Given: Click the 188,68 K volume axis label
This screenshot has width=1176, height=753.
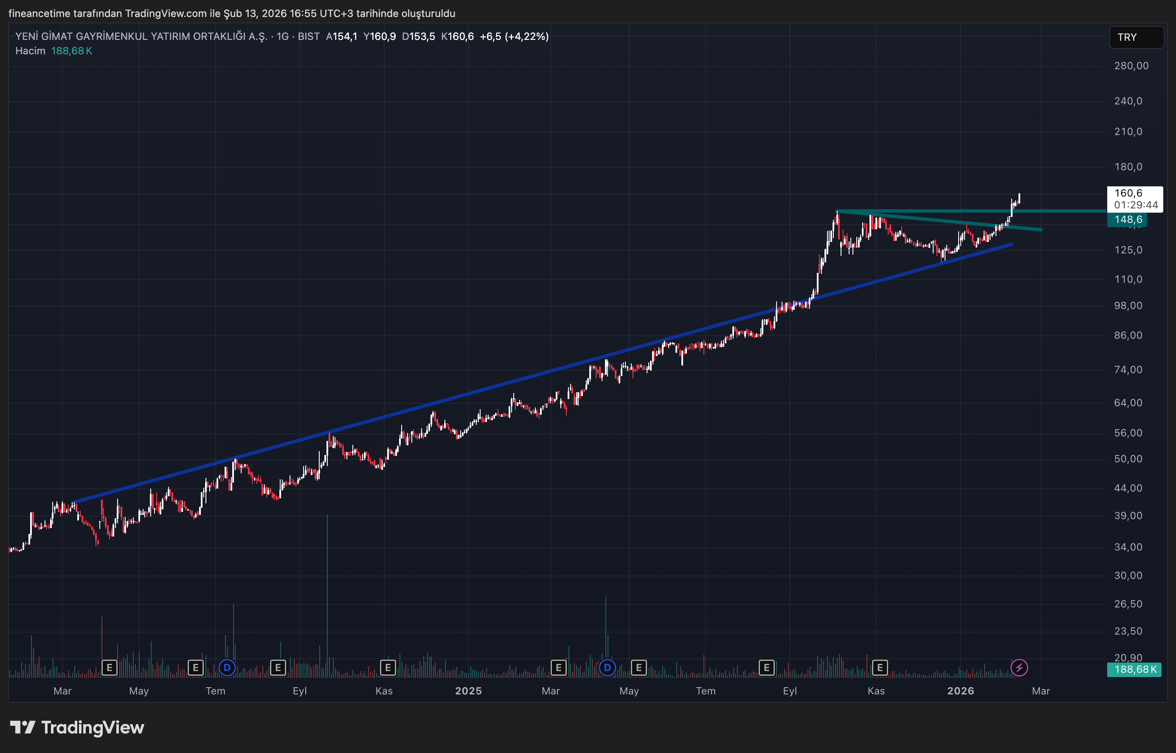Looking at the screenshot, I should point(1134,669).
